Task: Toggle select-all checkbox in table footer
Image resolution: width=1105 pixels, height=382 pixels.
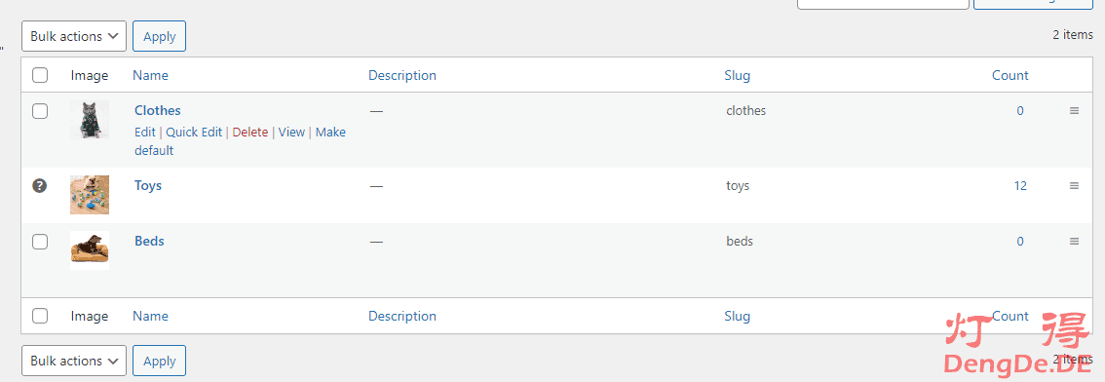Action: (40, 316)
